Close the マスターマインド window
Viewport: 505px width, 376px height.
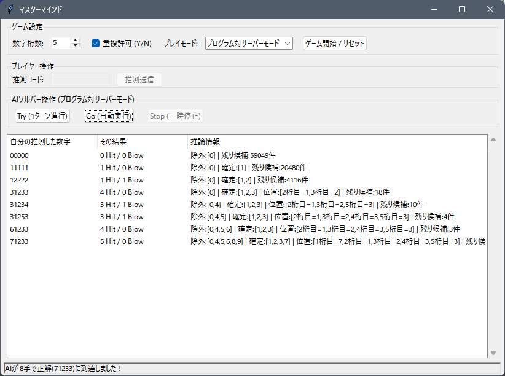pyautogui.click(x=490, y=9)
